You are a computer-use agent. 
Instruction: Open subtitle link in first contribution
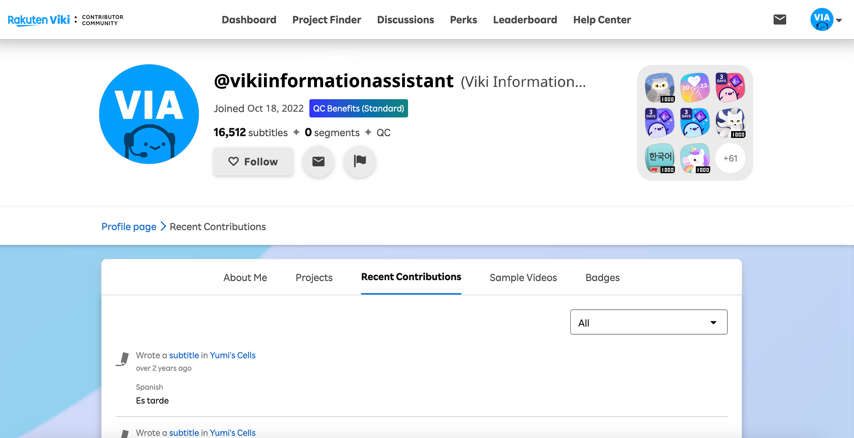(x=184, y=355)
